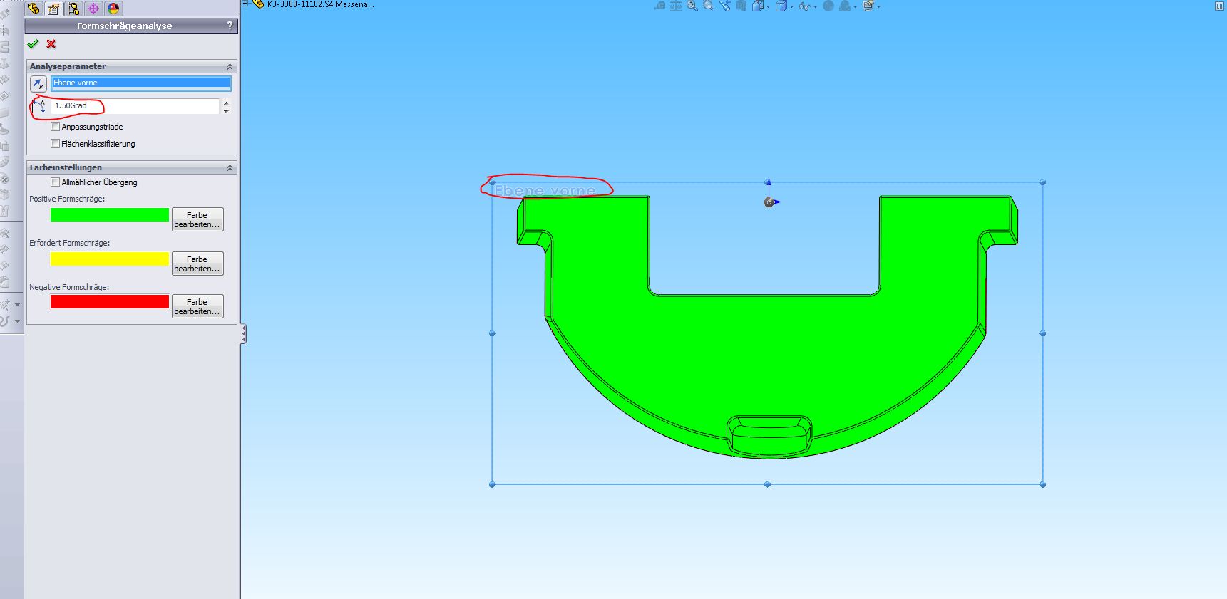
Task: Click the Previous View icon
Action: [x=725, y=6]
